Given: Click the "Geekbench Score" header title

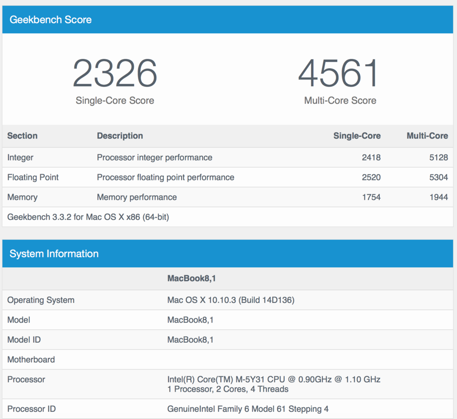Looking at the screenshot, I should pos(50,20).
